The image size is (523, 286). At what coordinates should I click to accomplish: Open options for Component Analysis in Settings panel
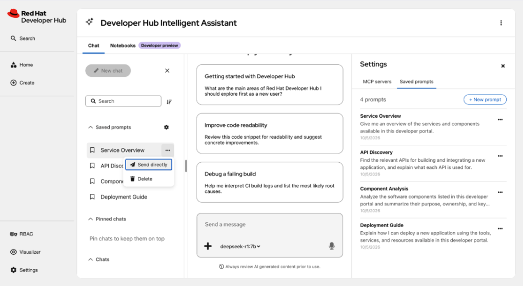click(500, 192)
